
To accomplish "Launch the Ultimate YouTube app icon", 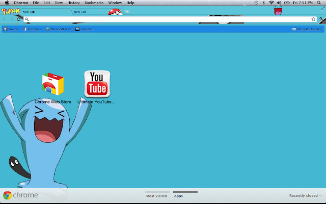I will click(97, 84).
